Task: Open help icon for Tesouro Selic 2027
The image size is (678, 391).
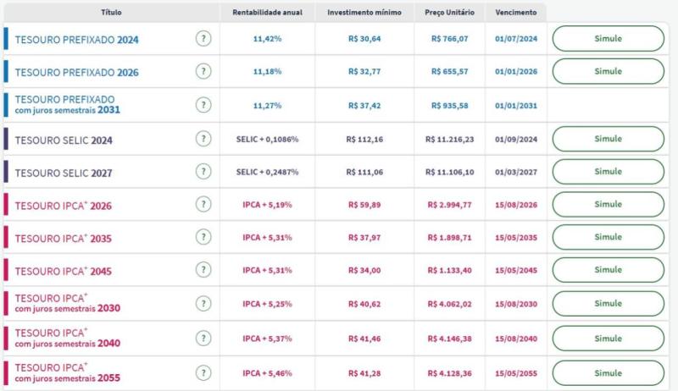Action: [x=203, y=172]
